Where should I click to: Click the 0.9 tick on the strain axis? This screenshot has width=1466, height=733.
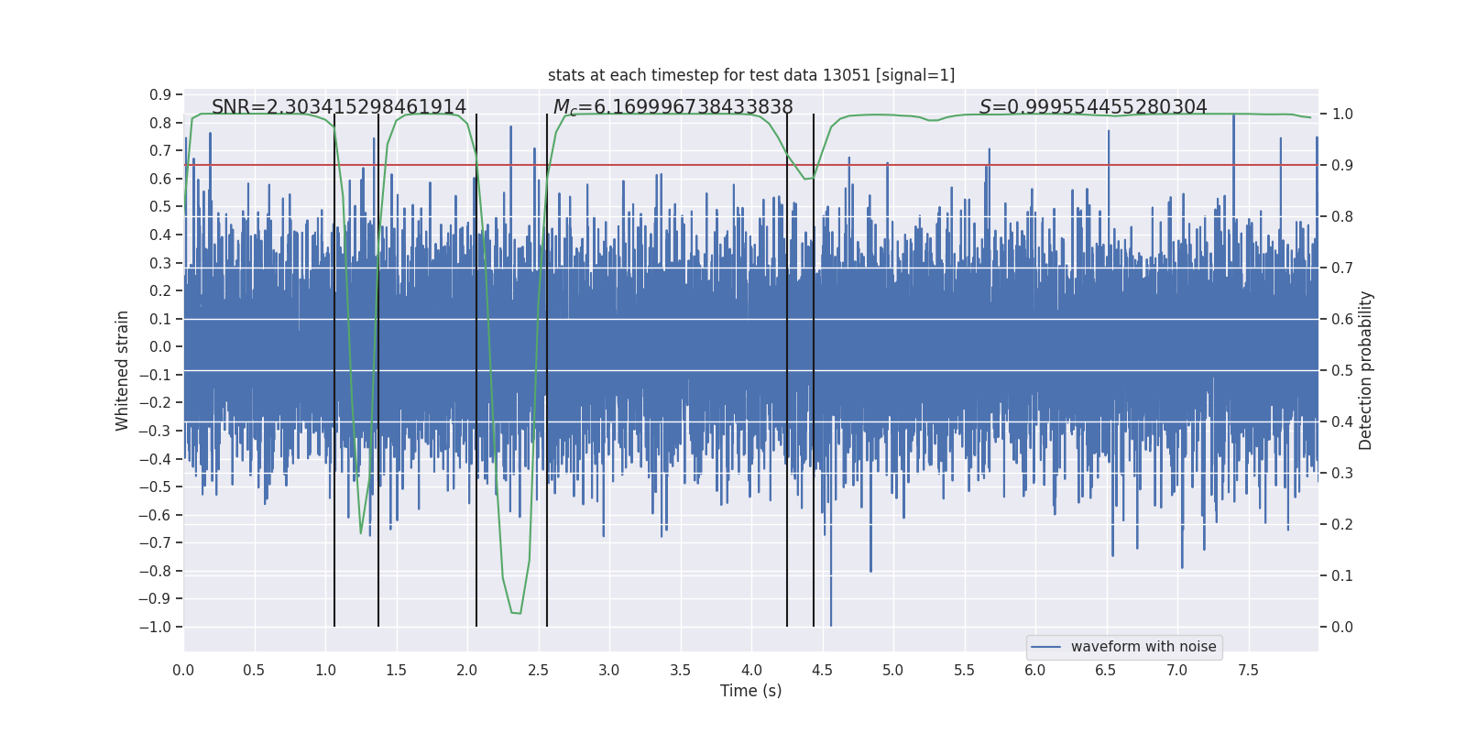160,95
